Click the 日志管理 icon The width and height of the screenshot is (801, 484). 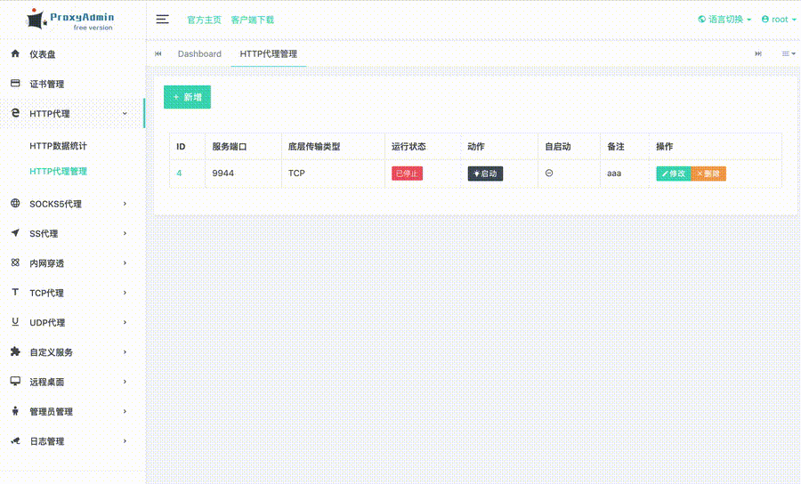15,440
